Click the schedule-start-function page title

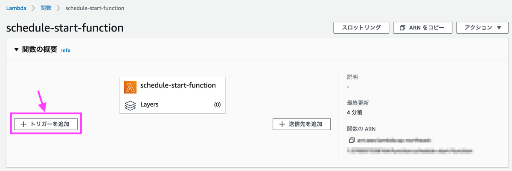[x=65, y=28]
